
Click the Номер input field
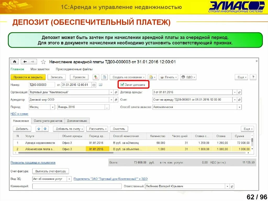click(42, 85)
